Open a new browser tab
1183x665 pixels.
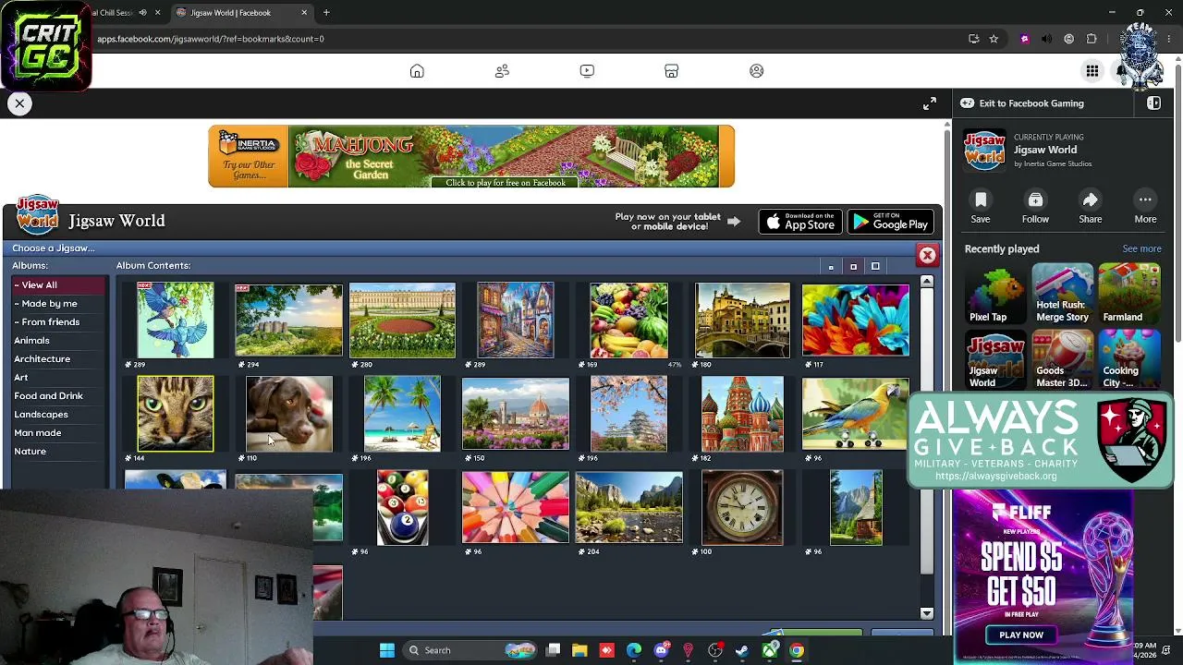pyautogui.click(x=326, y=13)
